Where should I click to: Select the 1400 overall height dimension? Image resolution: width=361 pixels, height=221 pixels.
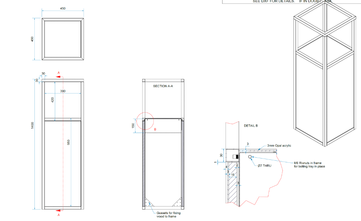click(33, 126)
